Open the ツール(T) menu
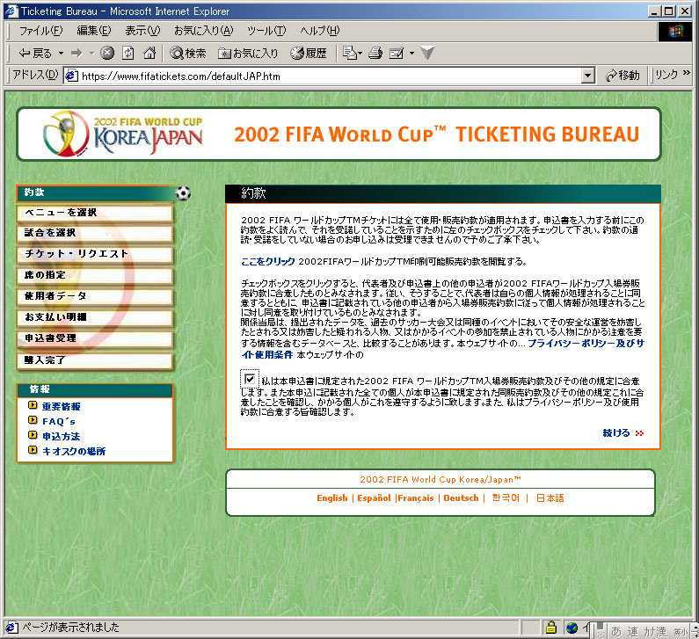699x639 pixels. pyautogui.click(x=266, y=31)
